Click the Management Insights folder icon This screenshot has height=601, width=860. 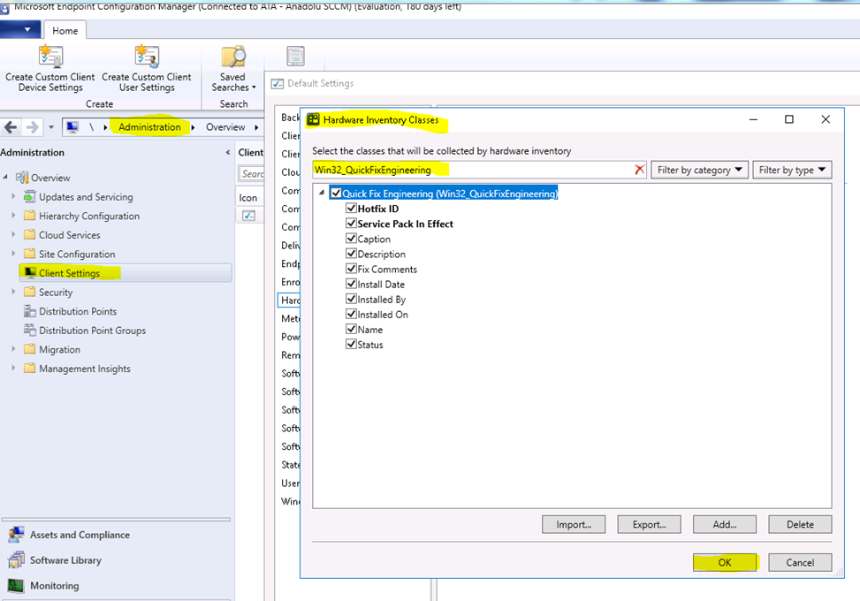(30, 369)
